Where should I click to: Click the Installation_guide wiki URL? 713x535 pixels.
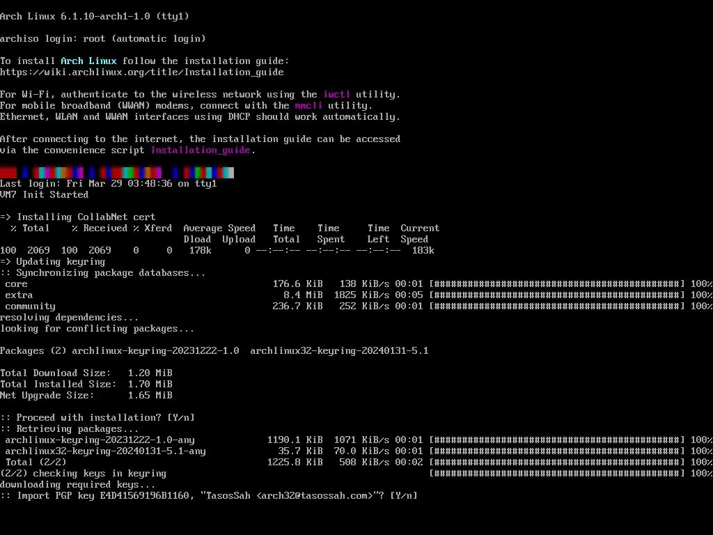point(142,72)
